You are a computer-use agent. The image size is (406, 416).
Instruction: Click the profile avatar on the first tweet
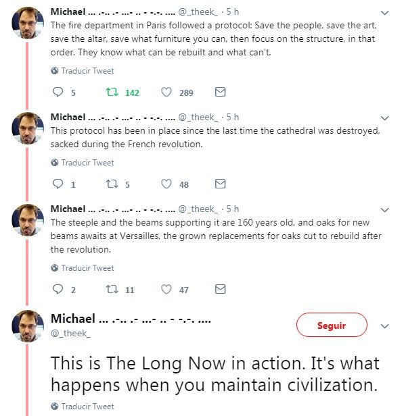[28, 23]
